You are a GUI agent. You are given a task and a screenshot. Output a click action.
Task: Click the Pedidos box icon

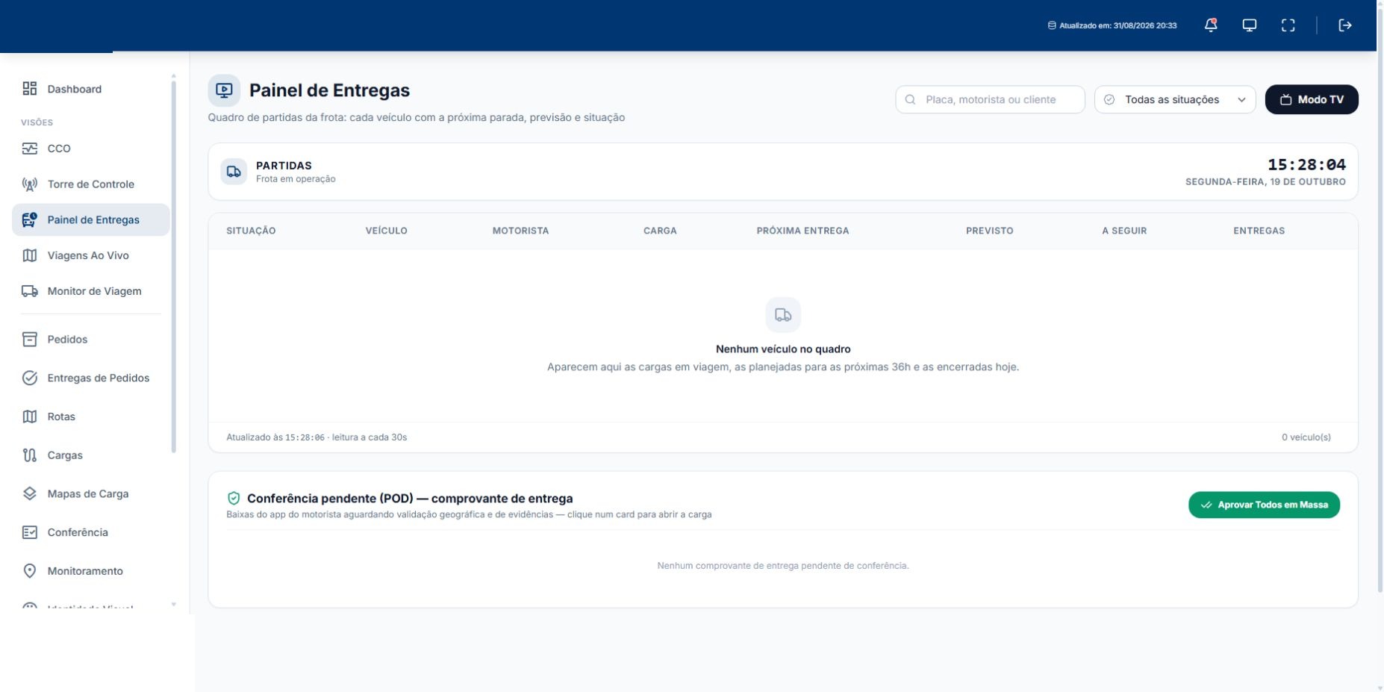(x=30, y=339)
